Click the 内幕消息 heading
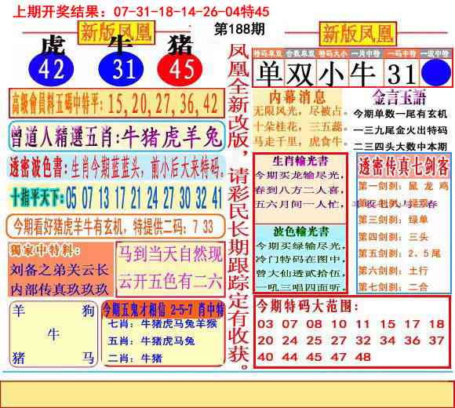 [x=297, y=97]
